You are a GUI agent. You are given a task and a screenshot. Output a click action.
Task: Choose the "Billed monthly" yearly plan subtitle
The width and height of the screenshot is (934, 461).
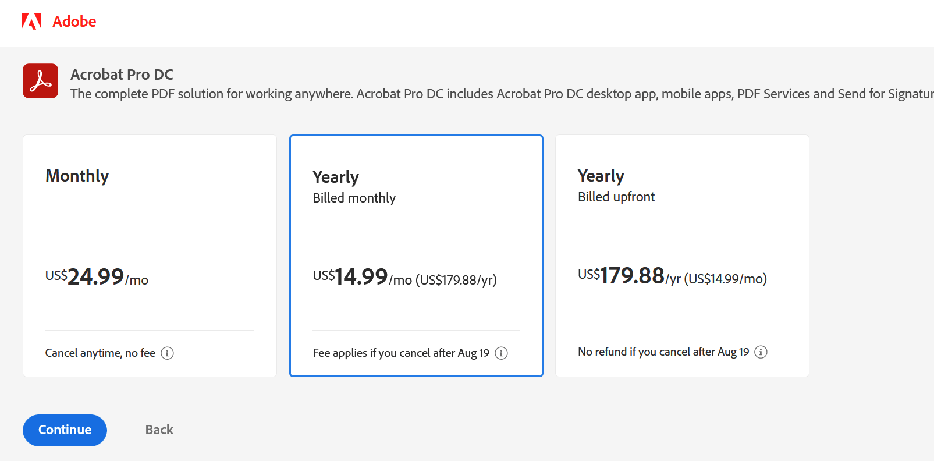354,198
